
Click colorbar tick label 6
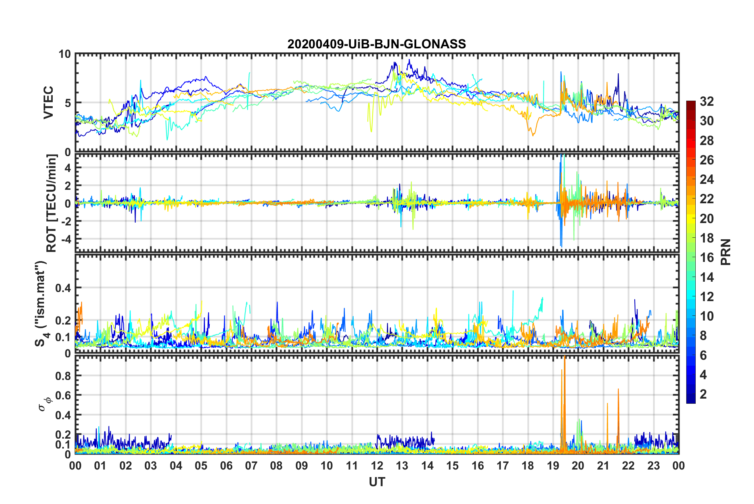point(703,355)
